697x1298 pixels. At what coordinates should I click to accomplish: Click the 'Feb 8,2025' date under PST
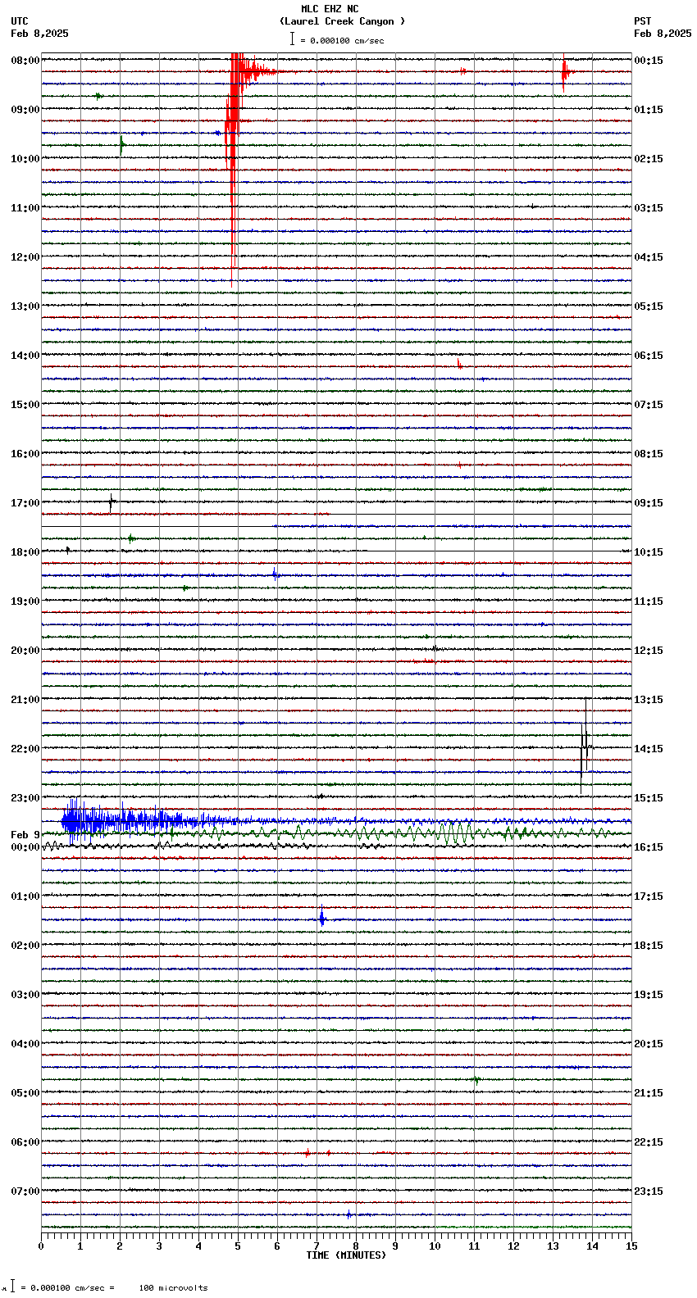click(663, 34)
